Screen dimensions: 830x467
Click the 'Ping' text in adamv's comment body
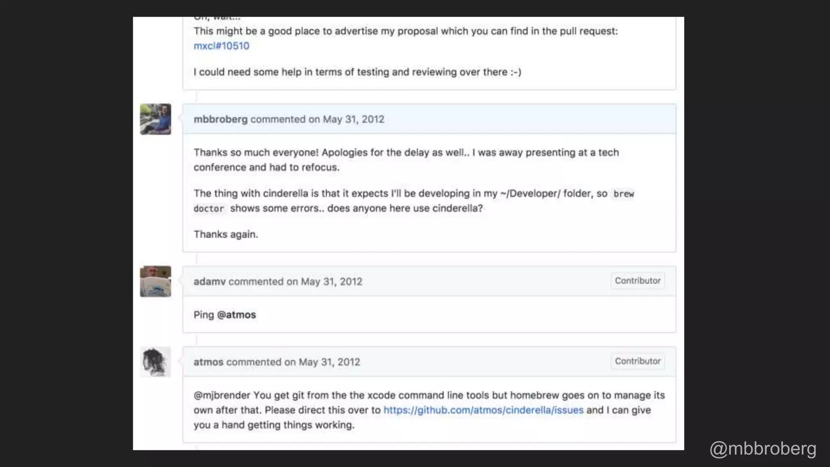[x=203, y=315]
